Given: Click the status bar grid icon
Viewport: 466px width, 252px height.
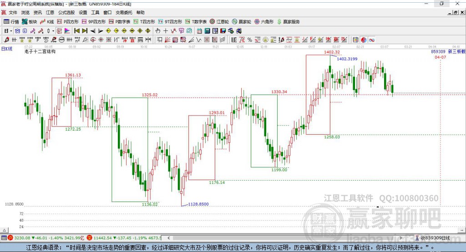Looking at the screenshot, I should click(x=4, y=238).
